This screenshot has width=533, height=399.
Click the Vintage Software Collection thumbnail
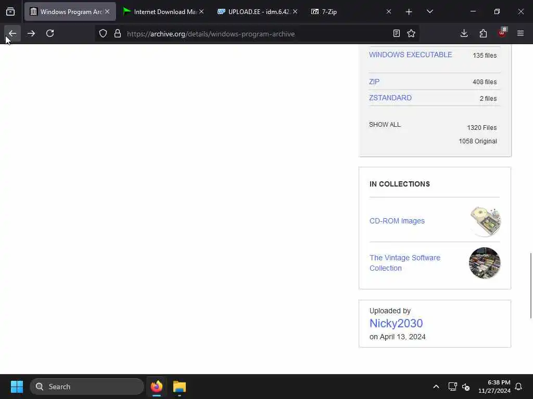[x=485, y=262]
